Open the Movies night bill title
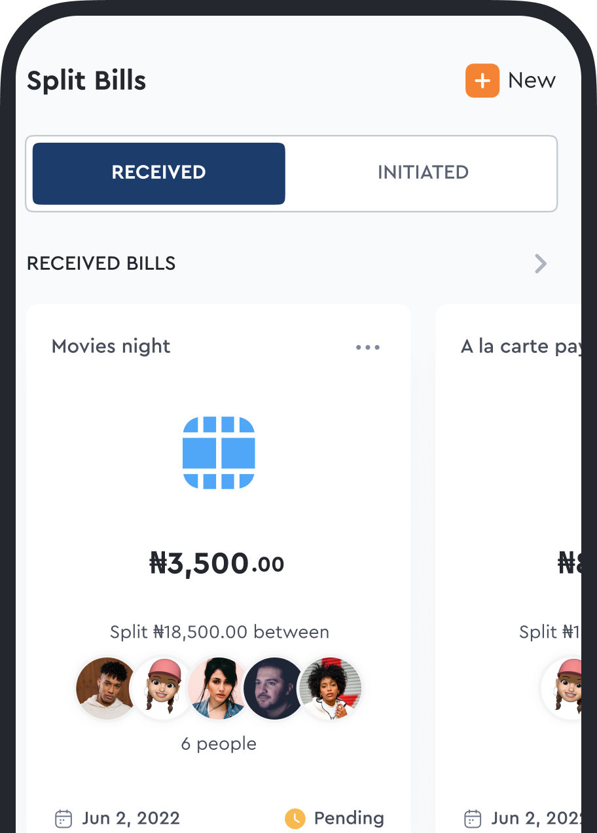Image resolution: width=597 pixels, height=833 pixels. (x=111, y=346)
